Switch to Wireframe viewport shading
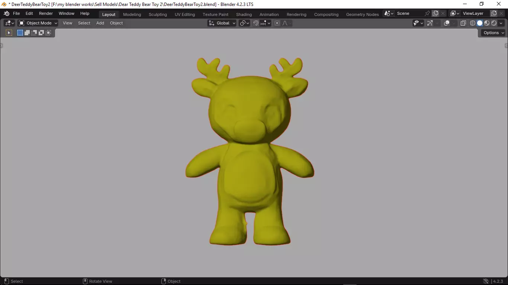 pos(473,23)
